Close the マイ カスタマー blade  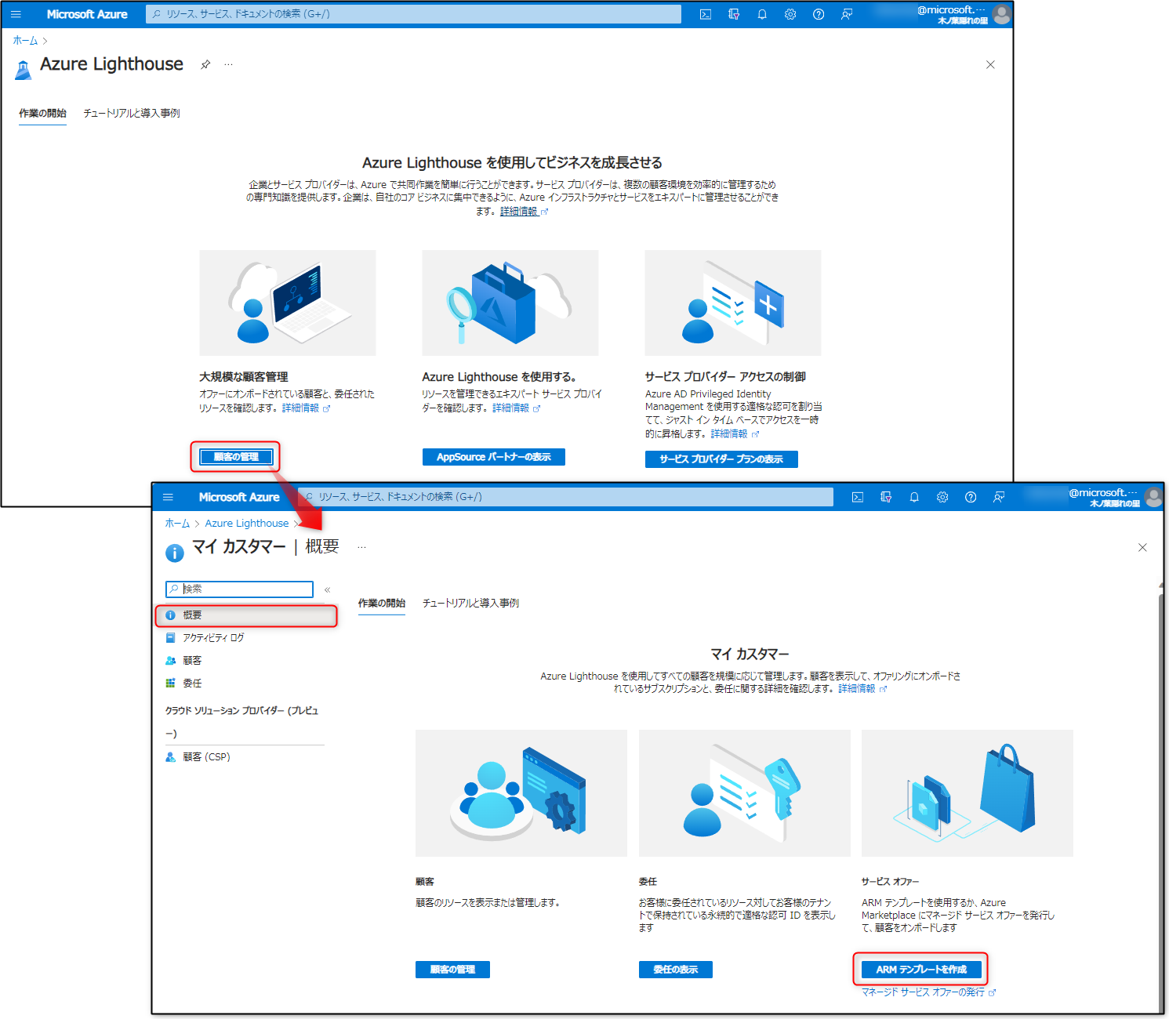point(1142,547)
